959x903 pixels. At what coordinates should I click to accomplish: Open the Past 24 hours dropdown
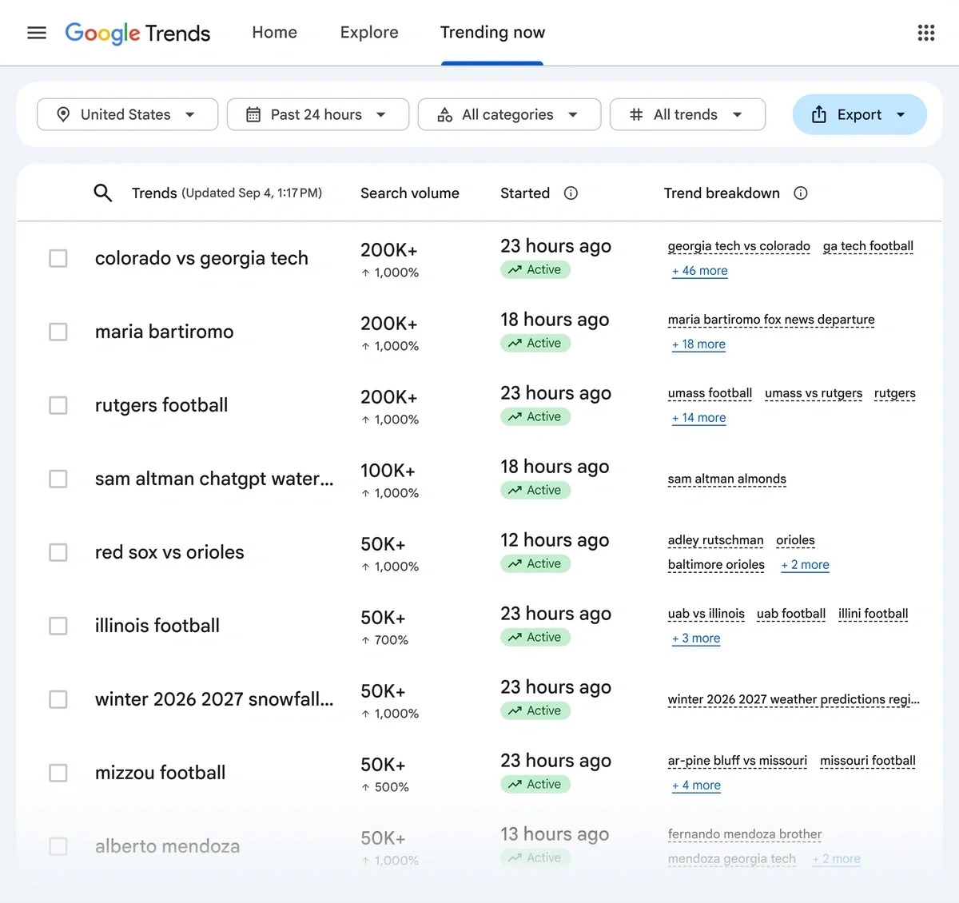pyautogui.click(x=318, y=114)
